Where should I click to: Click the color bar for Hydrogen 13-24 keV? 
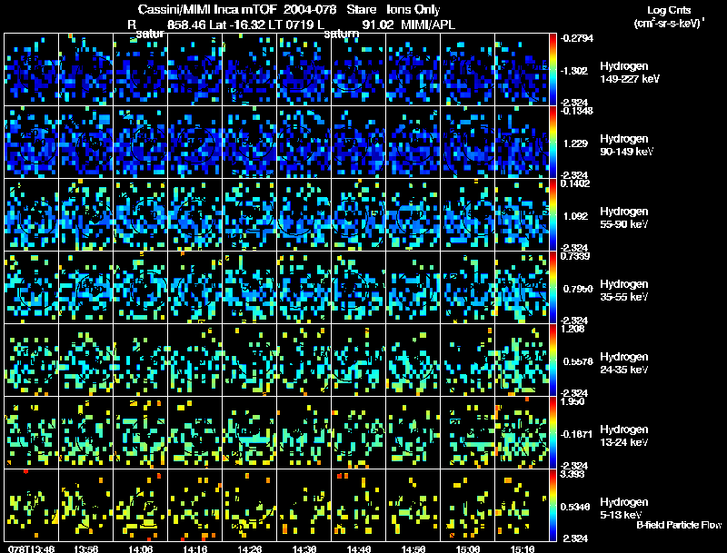tap(553, 433)
